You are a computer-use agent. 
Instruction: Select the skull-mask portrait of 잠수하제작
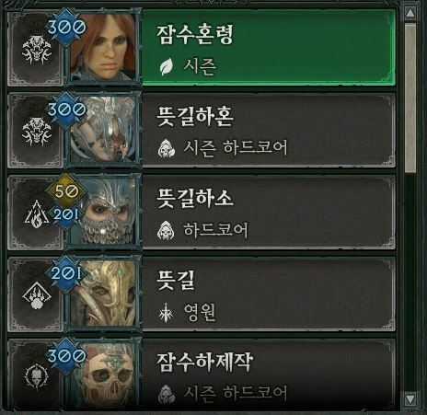click(103, 375)
